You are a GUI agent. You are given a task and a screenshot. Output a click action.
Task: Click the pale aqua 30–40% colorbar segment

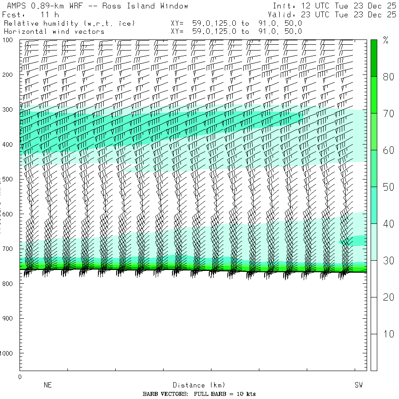click(374, 242)
